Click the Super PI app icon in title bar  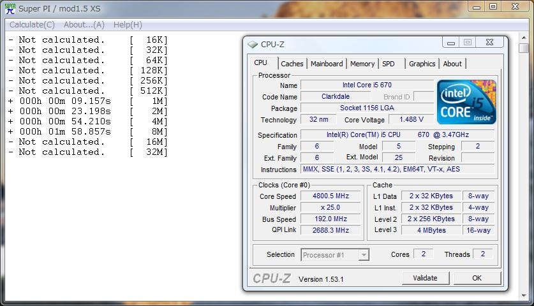click(x=10, y=8)
